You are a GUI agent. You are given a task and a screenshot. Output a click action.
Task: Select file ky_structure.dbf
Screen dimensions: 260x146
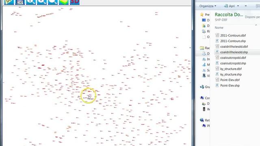pos(231,69)
